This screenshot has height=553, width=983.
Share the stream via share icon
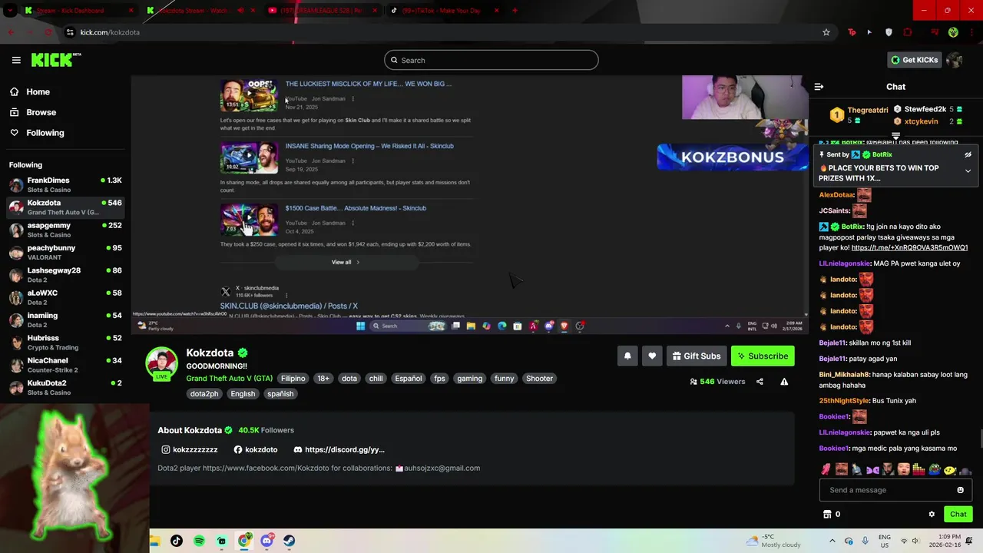click(760, 382)
